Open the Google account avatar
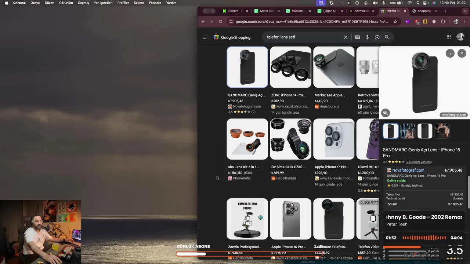 tap(460, 37)
